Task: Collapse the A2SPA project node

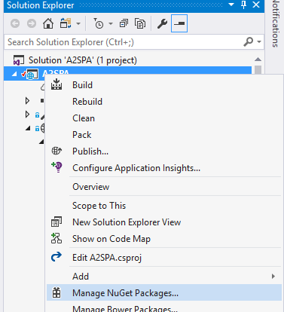Action: point(14,74)
